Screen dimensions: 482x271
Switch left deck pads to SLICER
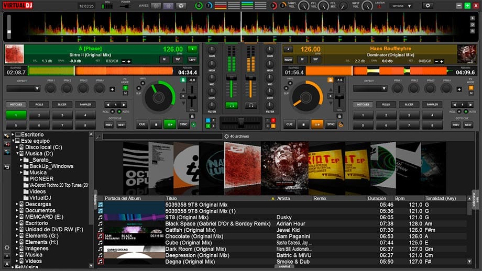pyautogui.click(x=62, y=105)
